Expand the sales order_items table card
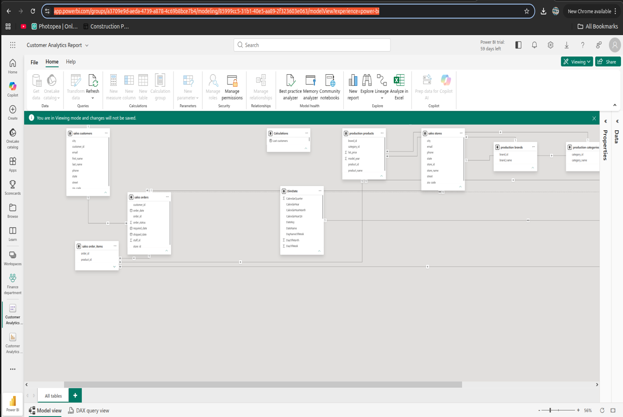Viewport: 623px width, 417px height. point(114,267)
